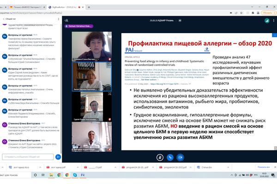Click the recording indicator next to meeting title

pos(180,20)
